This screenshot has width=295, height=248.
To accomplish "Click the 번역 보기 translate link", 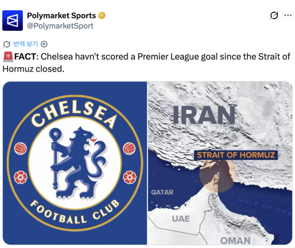I will click(25, 44).
